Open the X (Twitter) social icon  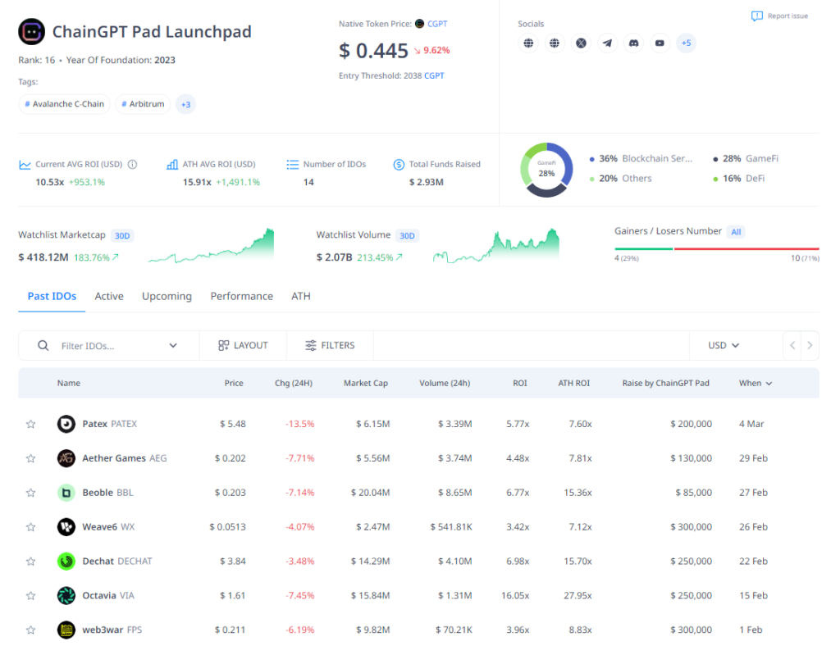pyautogui.click(x=581, y=43)
